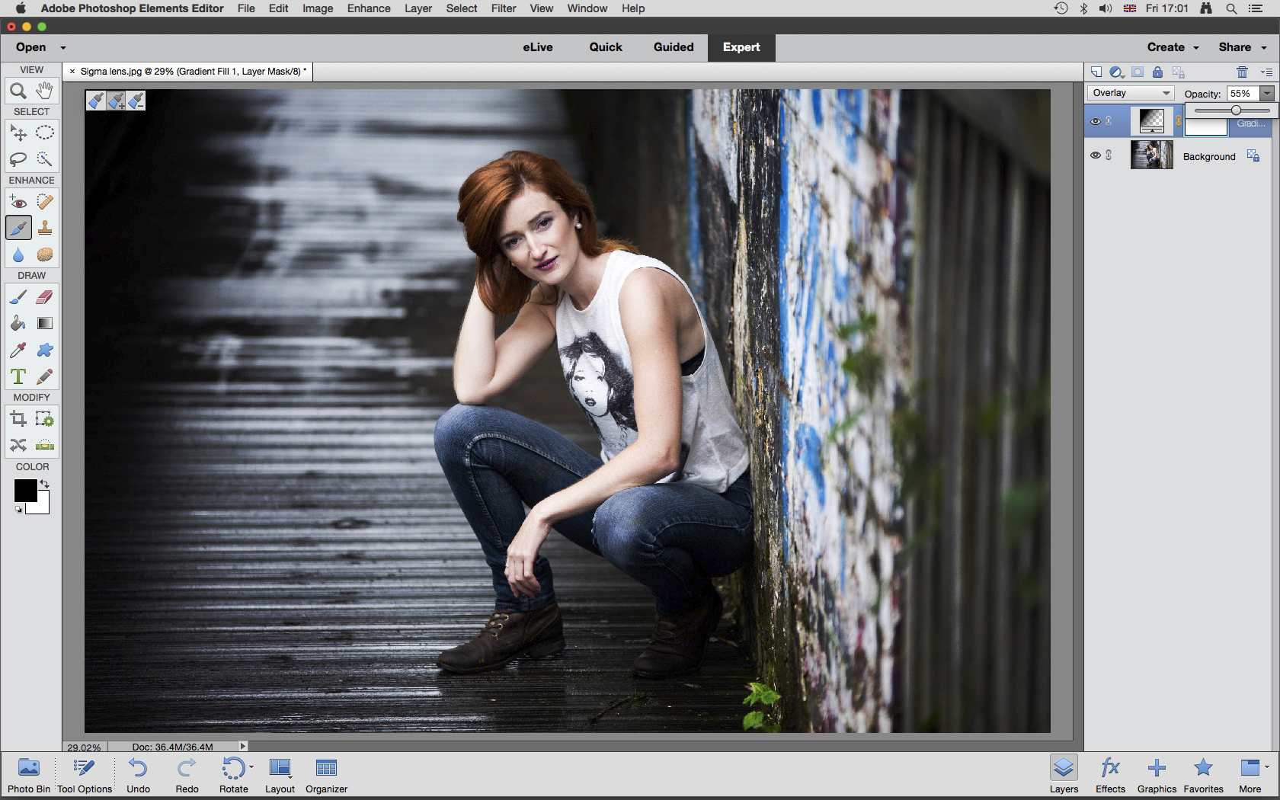Image resolution: width=1280 pixels, height=800 pixels.
Task: Select the Elliptical Marquee tool
Action: [x=45, y=133]
